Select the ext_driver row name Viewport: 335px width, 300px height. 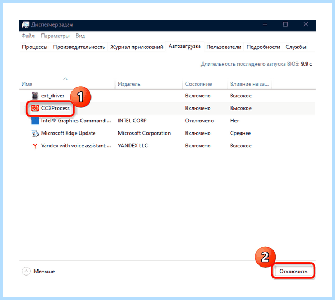pyautogui.click(x=53, y=96)
